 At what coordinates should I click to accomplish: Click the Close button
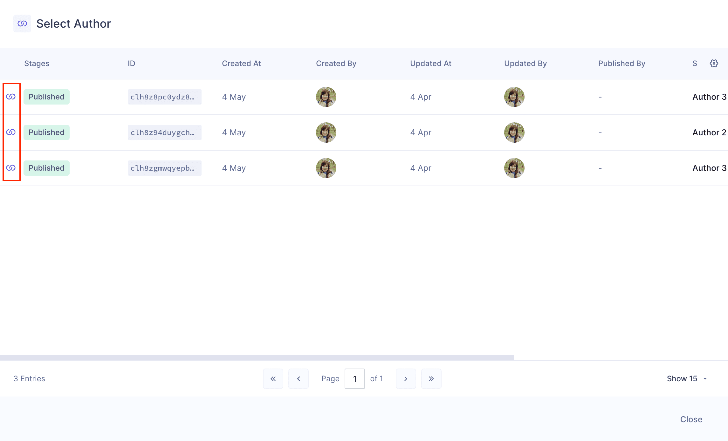[x=691, y=419]
